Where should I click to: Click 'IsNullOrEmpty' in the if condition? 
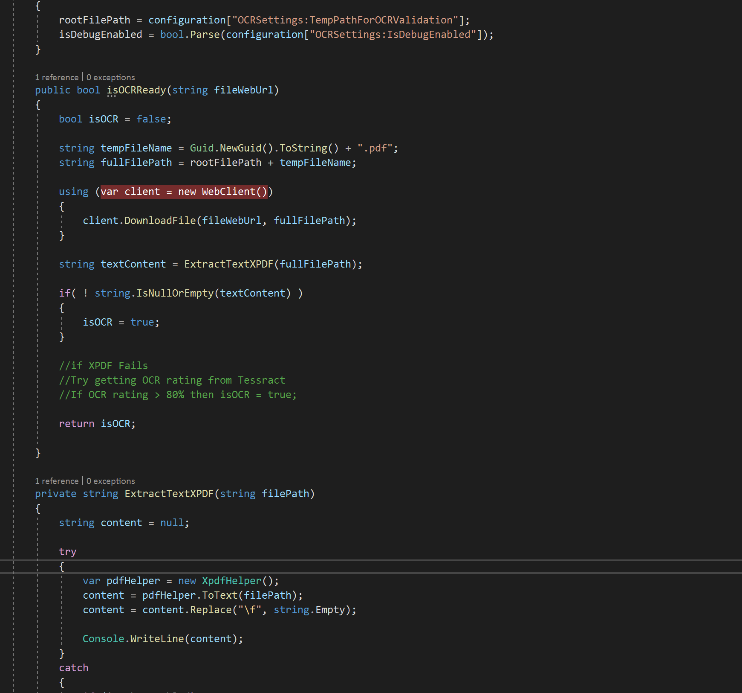[x=175, y=293]
